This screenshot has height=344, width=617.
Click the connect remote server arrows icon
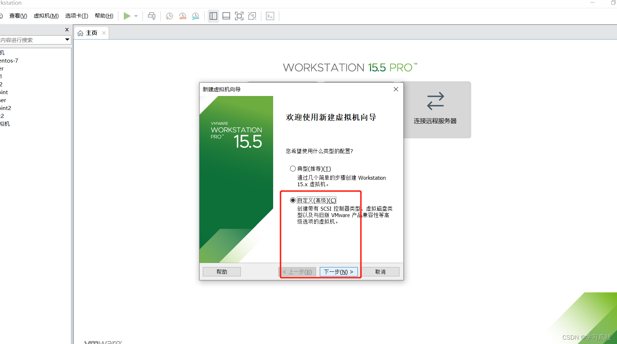pos(435,101)
